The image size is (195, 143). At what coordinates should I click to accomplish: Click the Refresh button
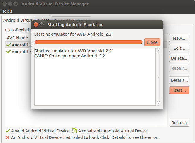click(179, 123)
